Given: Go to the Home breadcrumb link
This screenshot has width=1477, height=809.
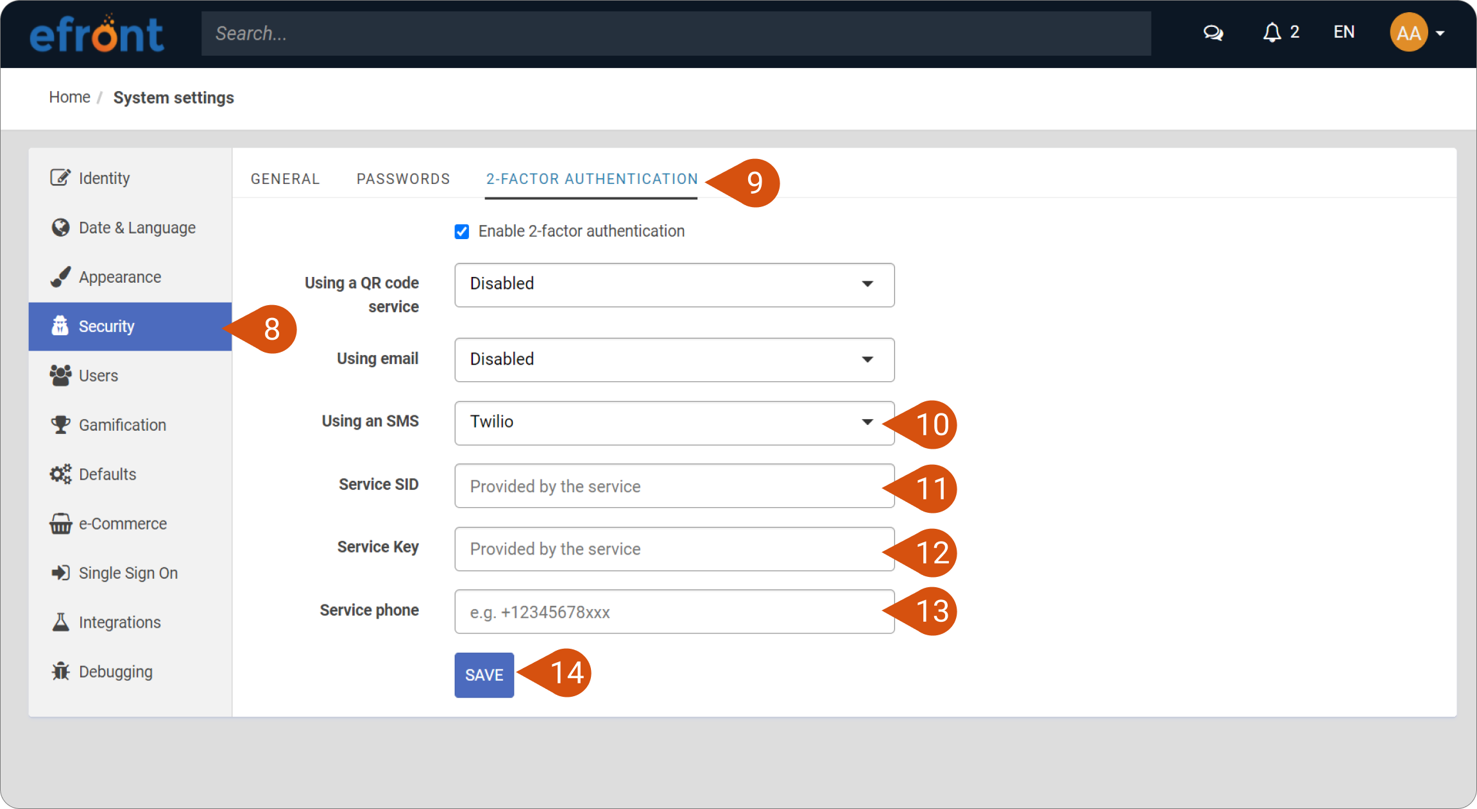Looking at the screenshot, I should point(69,97).
